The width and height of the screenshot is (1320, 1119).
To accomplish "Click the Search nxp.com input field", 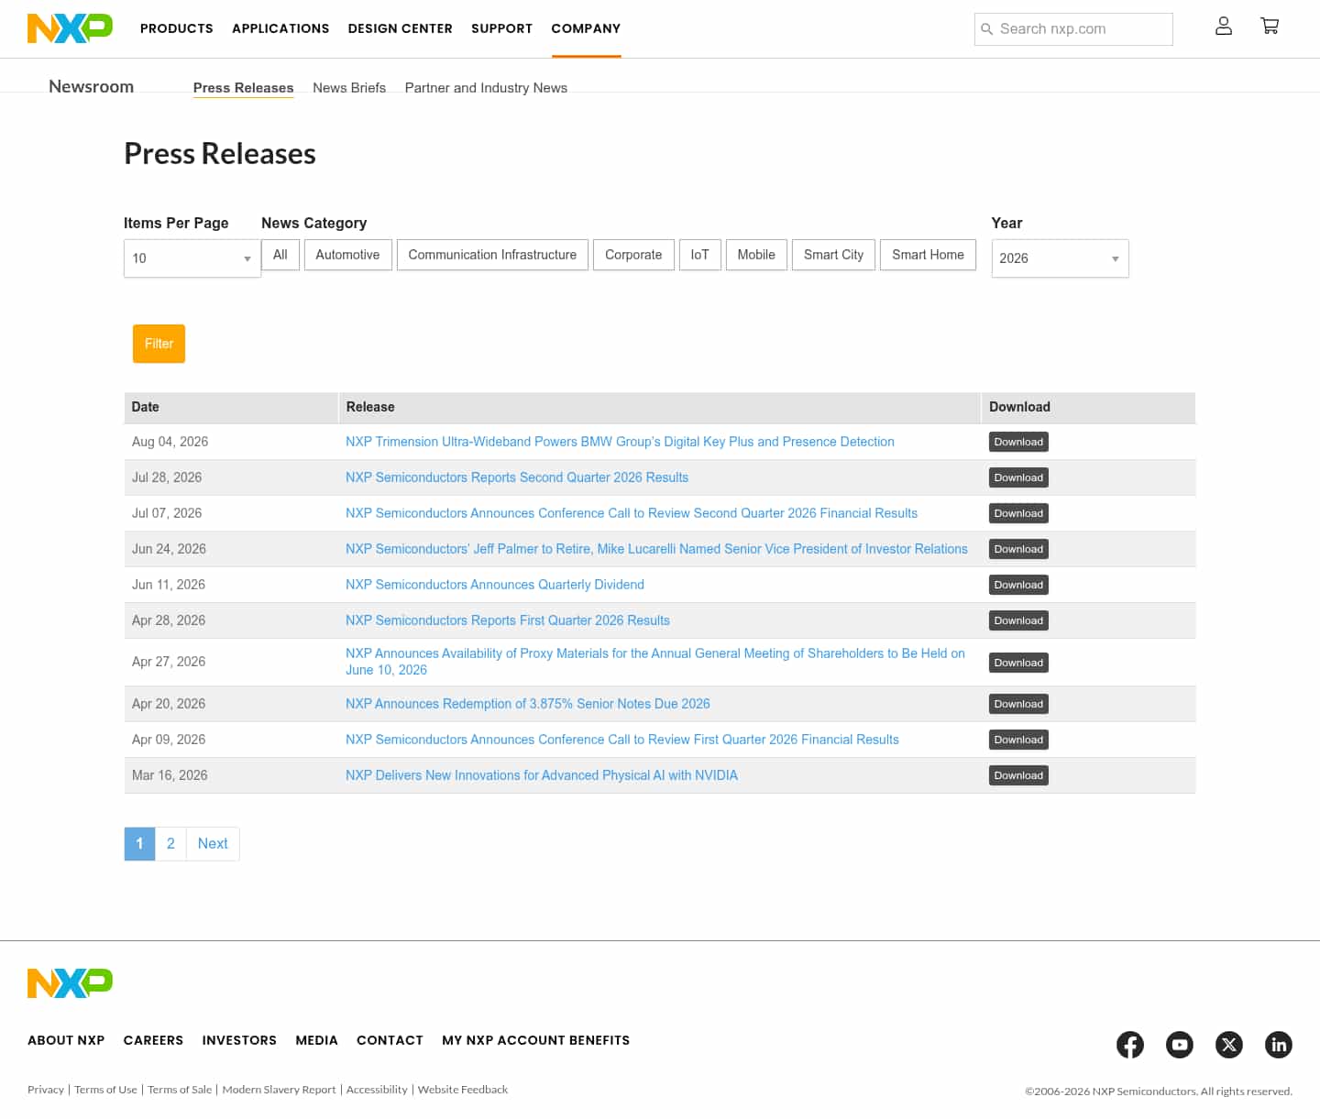I will pyautogui.click(x=1073, y=29).
